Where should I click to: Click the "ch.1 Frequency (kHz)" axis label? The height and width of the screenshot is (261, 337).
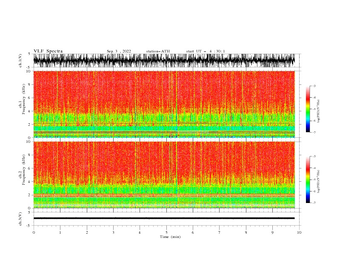22,99
